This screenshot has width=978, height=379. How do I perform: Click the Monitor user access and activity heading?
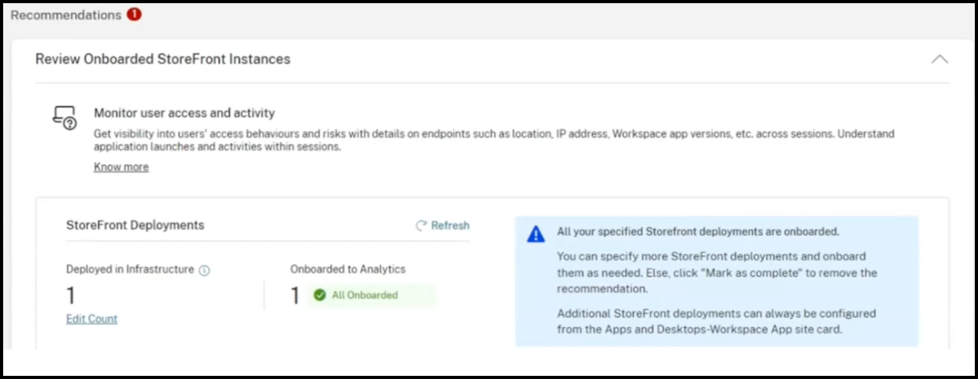184,113
